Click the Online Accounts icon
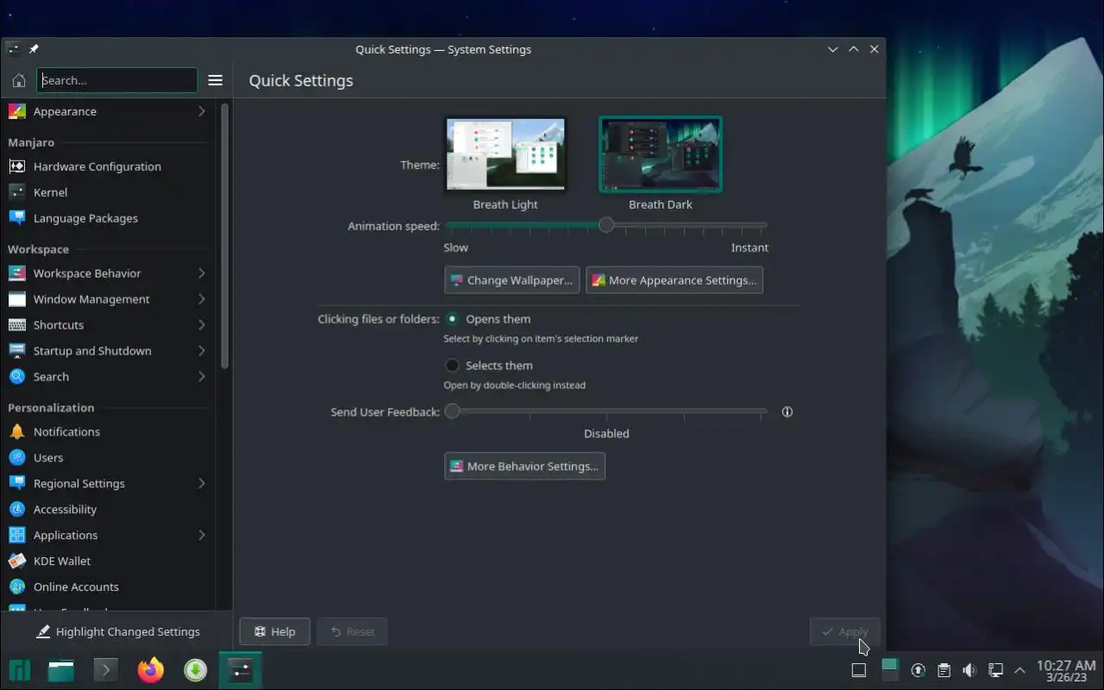Viewport: 1104px width, 690px height. 17,587
